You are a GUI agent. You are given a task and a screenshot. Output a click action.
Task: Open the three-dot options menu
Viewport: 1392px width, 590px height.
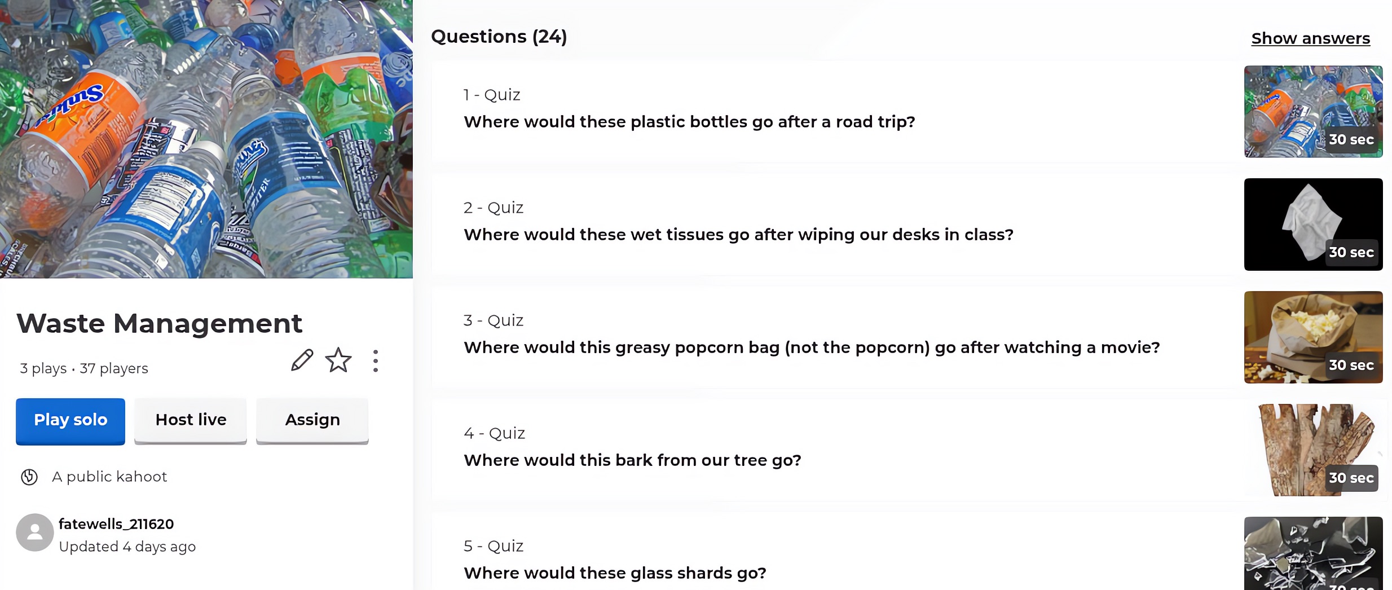375,360
